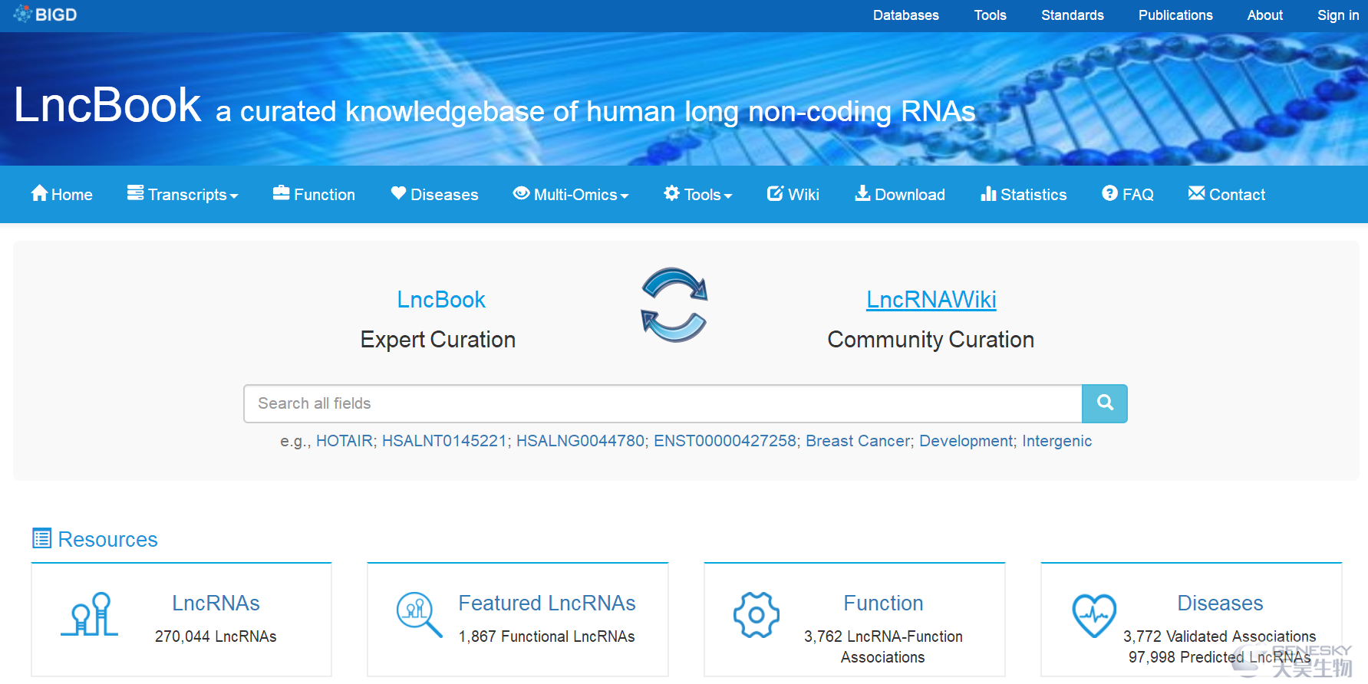Click the Statistics bar chart icon
This screenshot has height=684, width=1368.
(x=989, y=193)
